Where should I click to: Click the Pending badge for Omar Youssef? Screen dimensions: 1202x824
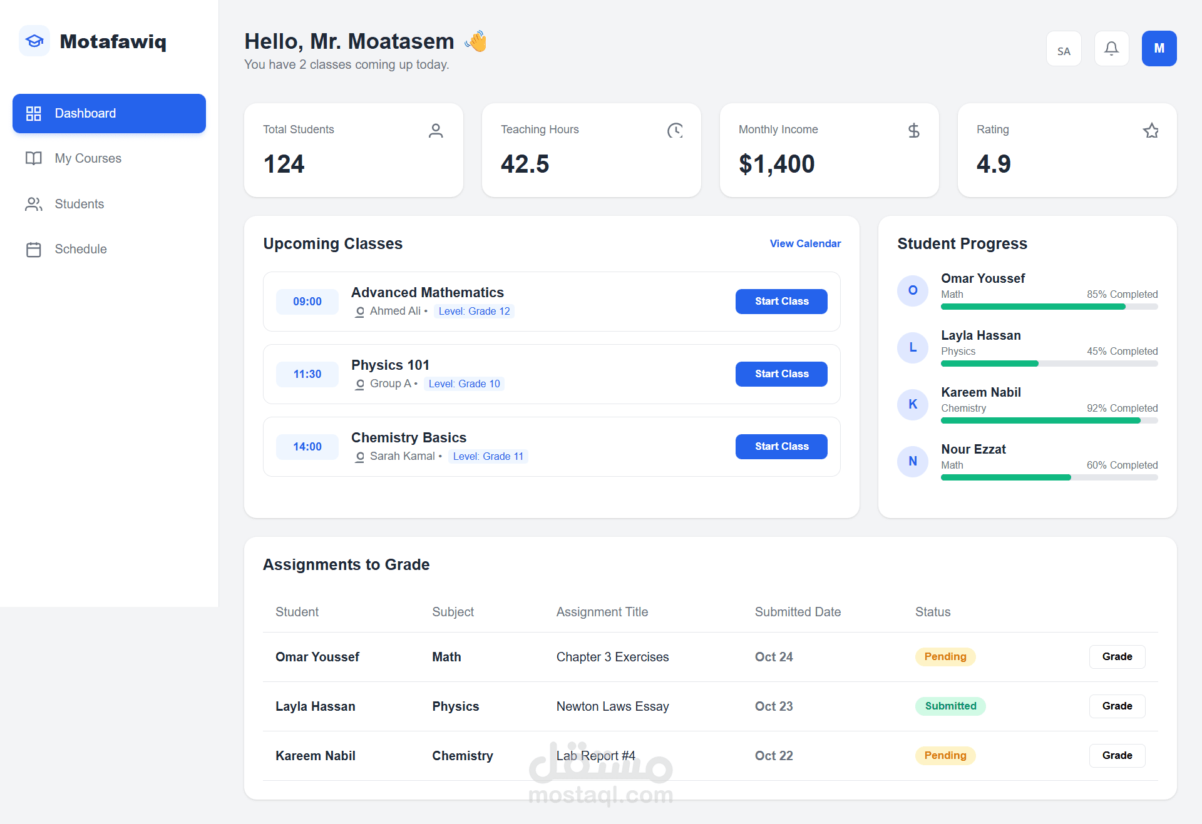point(945,657)
